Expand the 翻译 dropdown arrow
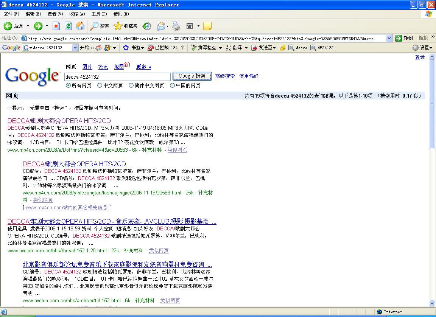Image resolution: width=436 pixels, height=317 pixels. (x=246, y=48)
